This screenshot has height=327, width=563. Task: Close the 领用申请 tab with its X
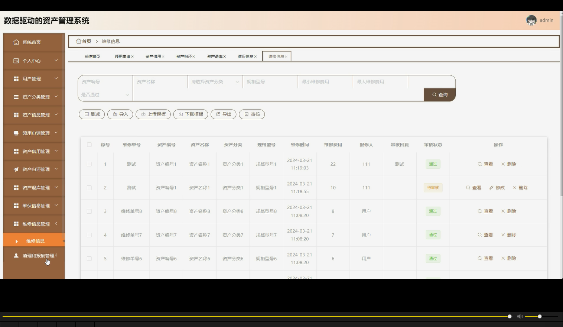(x=132, y=56)
